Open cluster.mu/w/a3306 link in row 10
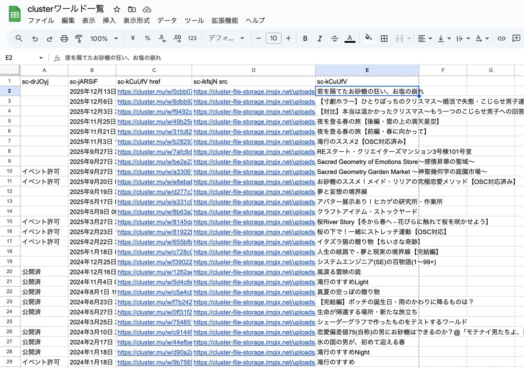The height and width of the screenshot is (368, 524). 155,171
